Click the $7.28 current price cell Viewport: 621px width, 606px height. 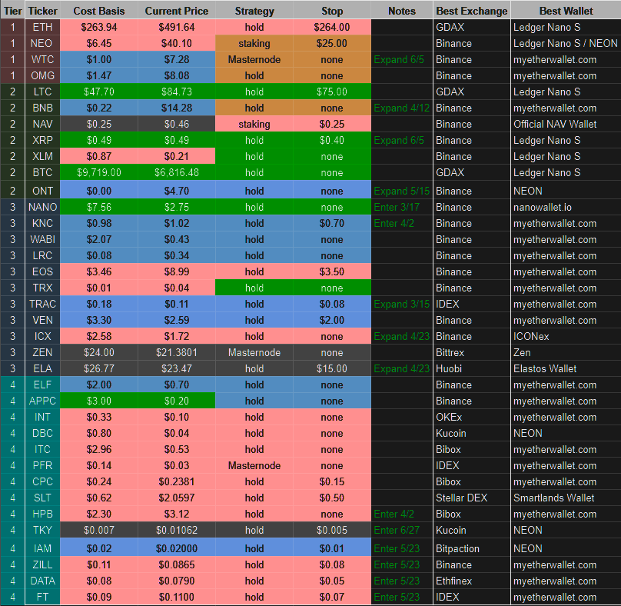[177, 60]
